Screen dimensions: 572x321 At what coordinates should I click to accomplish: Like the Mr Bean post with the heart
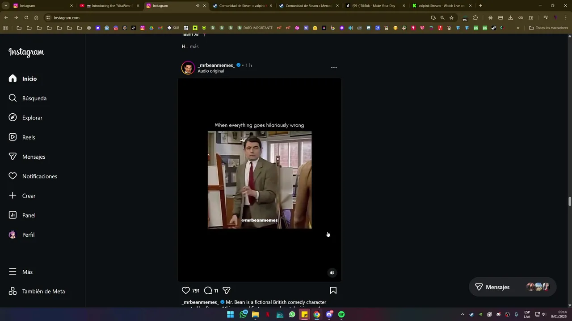pos(186,290)
